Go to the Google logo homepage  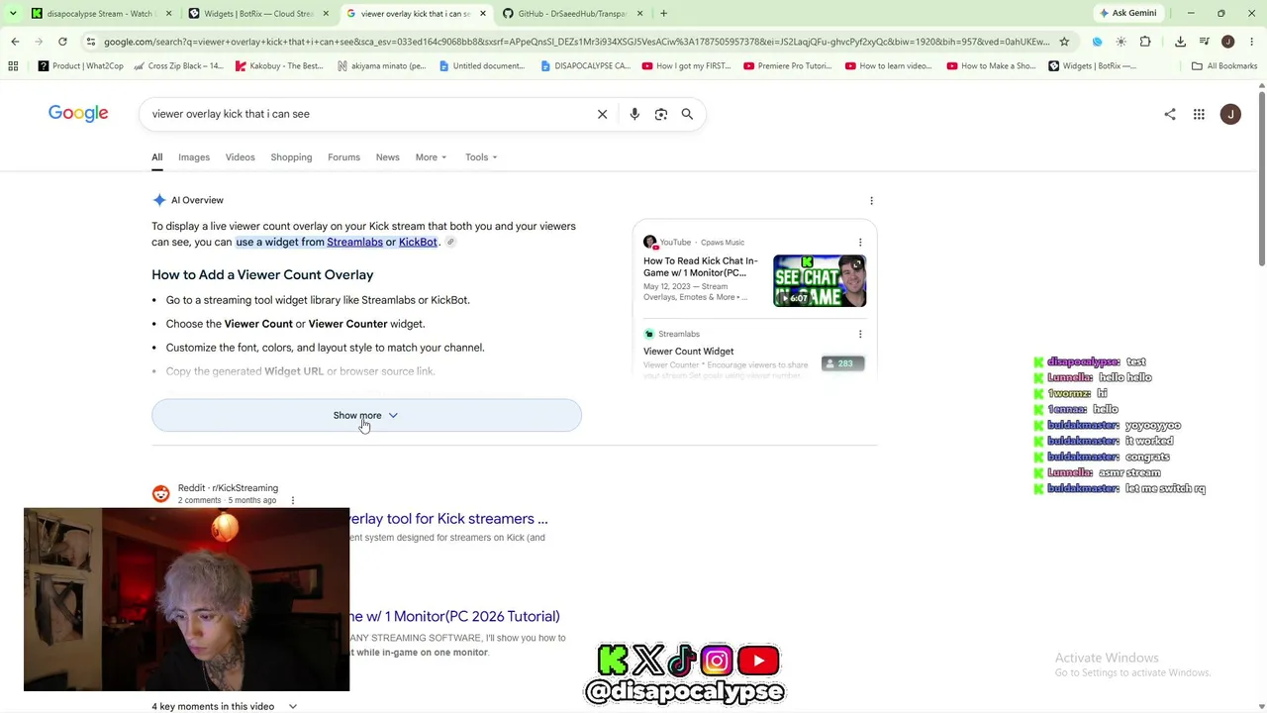pyautogui.click(x=78, y=114)
